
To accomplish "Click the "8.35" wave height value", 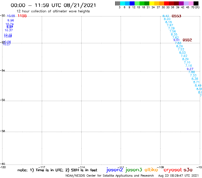I will click(174, 35).
